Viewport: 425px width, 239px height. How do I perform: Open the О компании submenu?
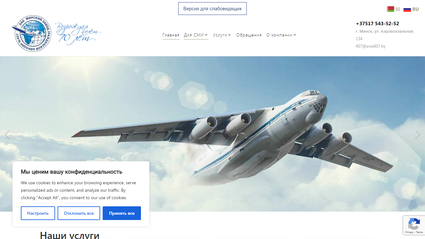click(281, 35)
